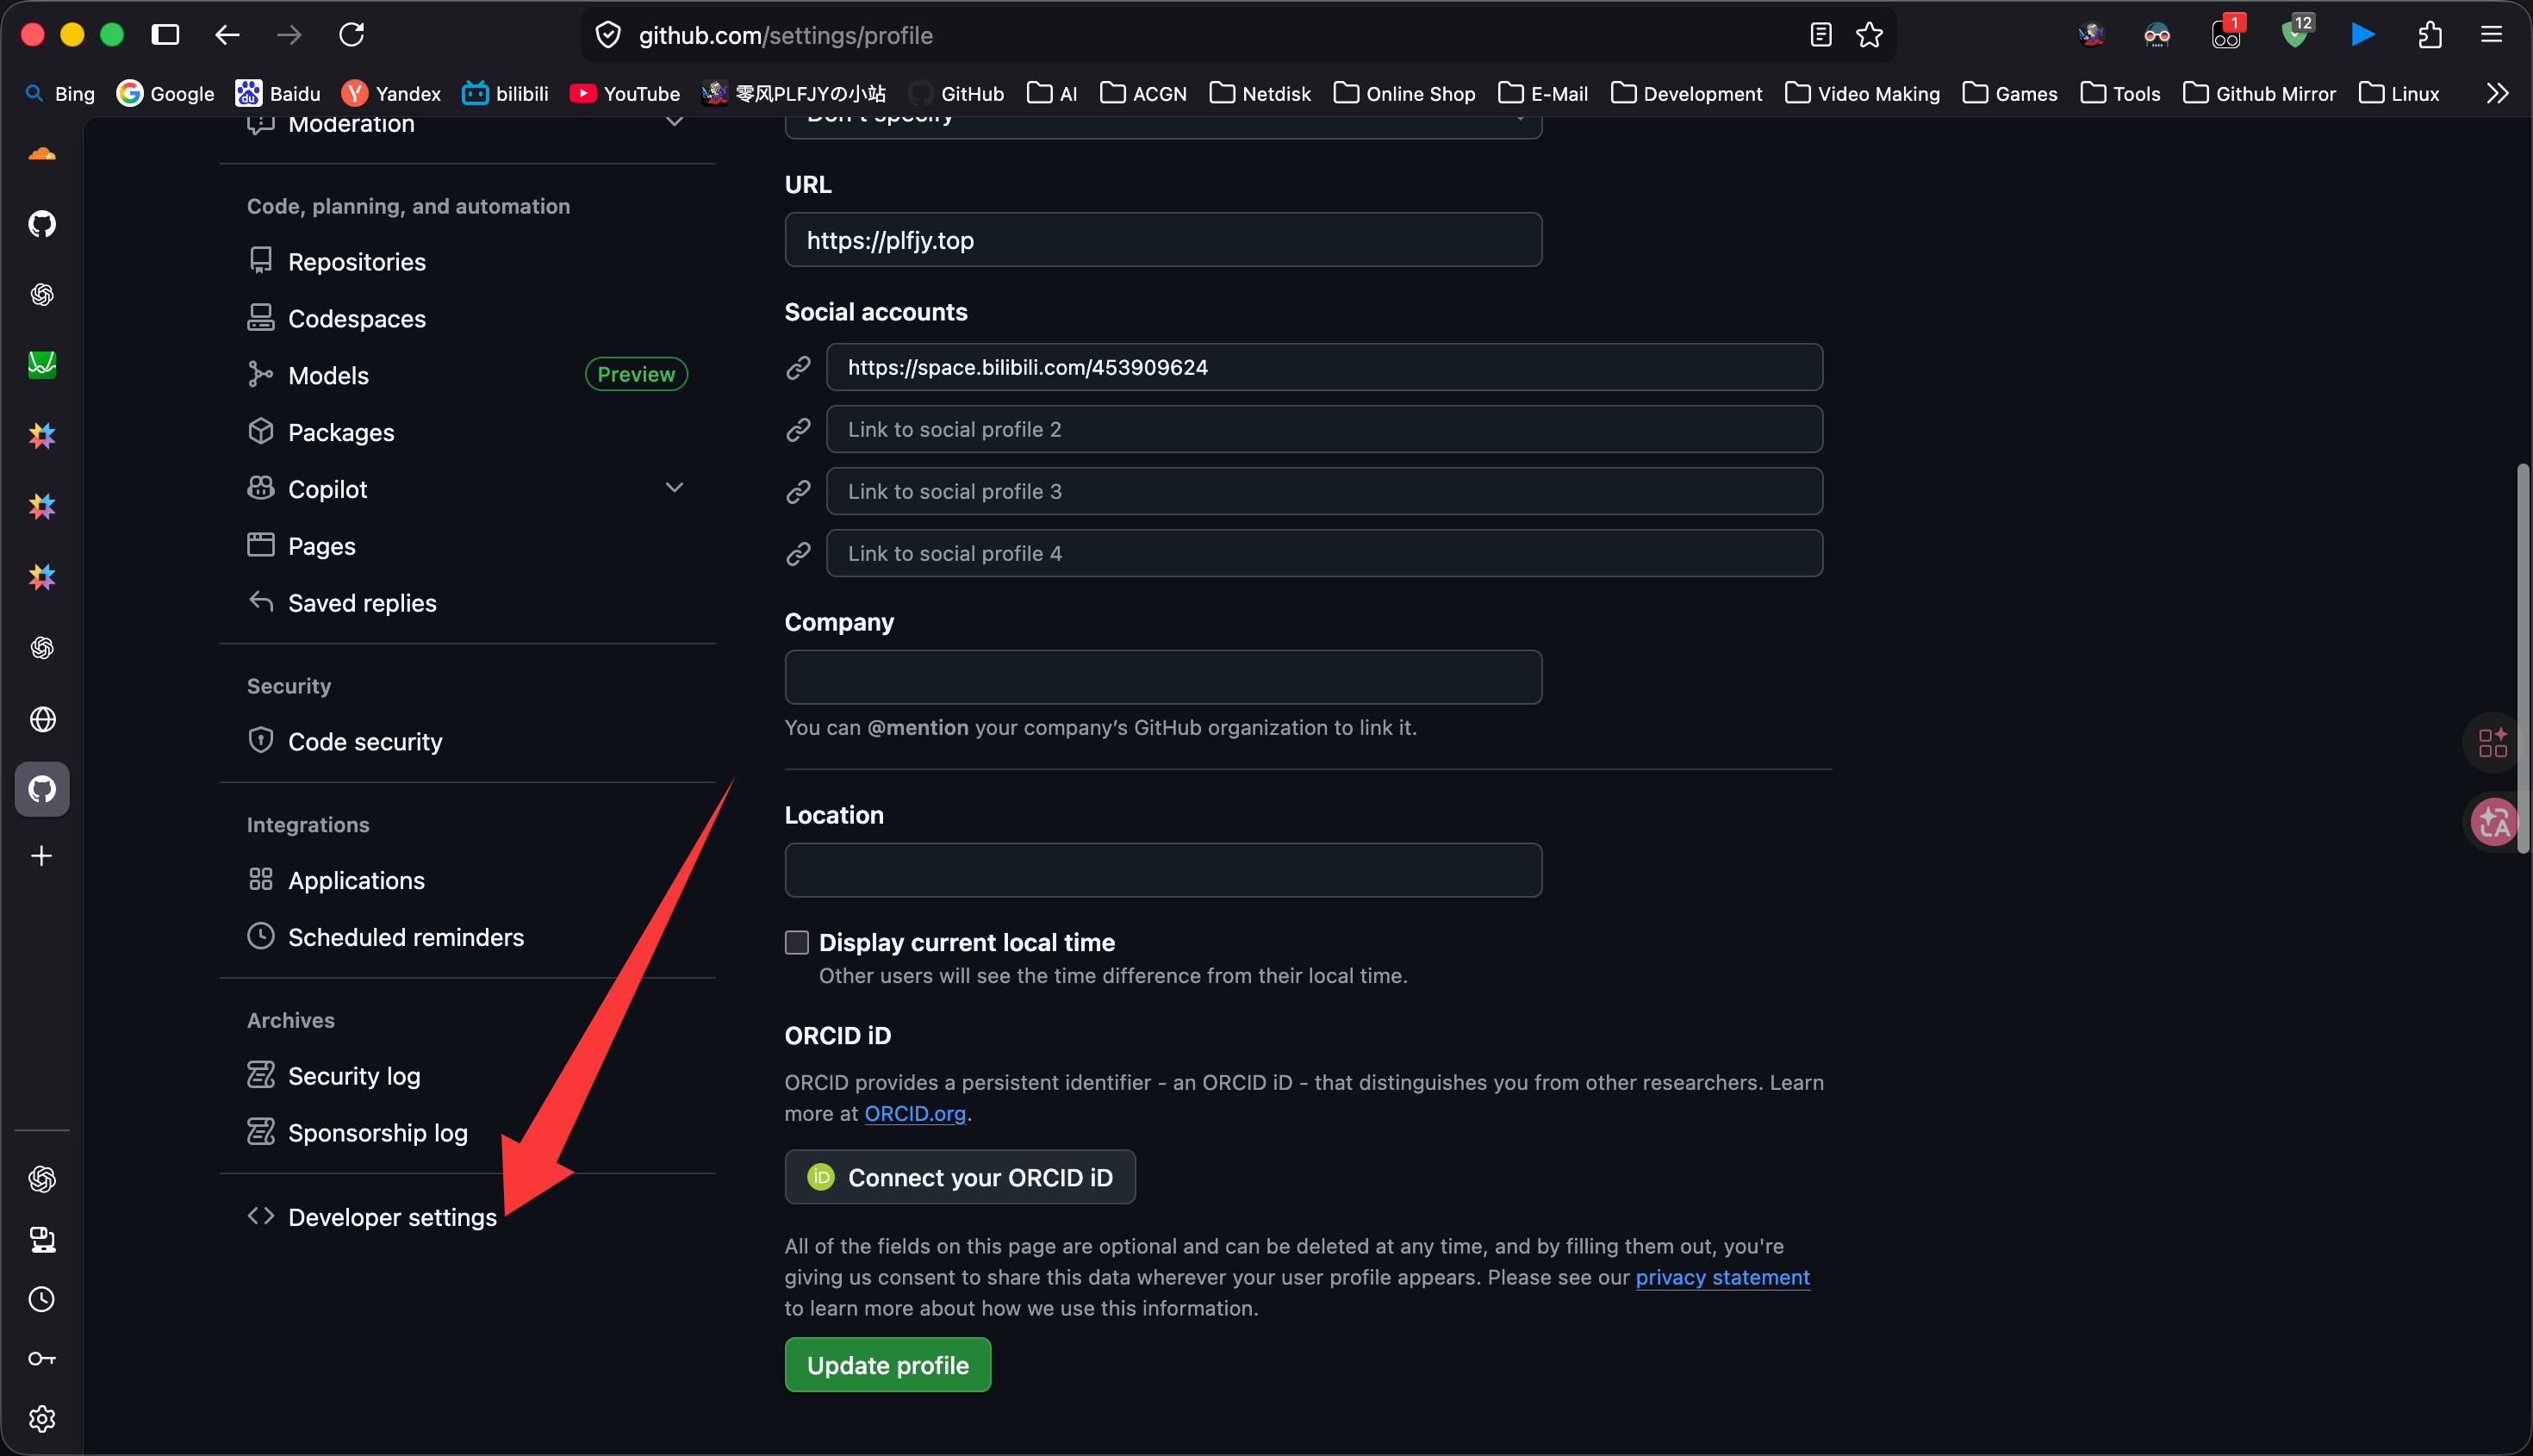Open the Netdisk bookmarks folder
The height and width of the screenshot is (1456, 2533).
click(1260, 93)
